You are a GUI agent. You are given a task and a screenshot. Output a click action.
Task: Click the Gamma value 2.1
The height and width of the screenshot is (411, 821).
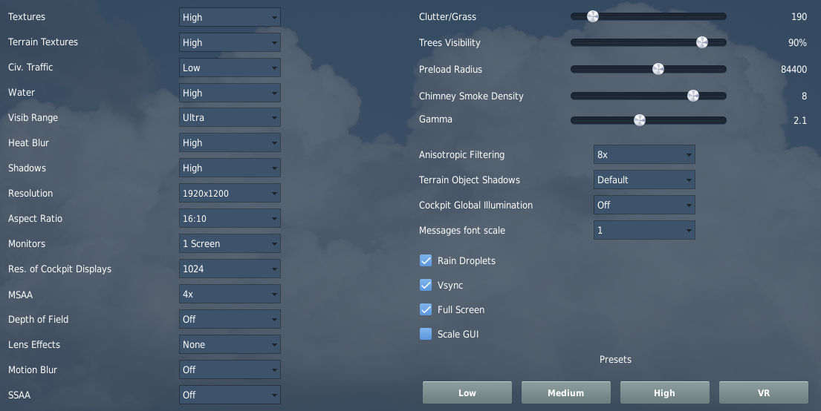[800, 120]
